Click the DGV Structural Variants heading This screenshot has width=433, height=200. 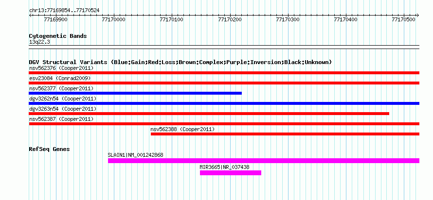[x=180, y=62]
